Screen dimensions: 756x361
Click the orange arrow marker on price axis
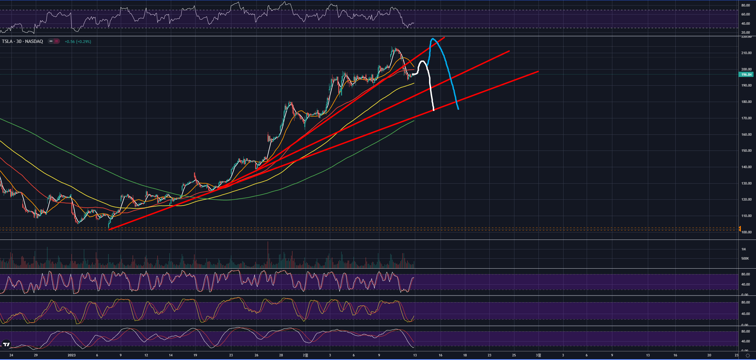pos(740,229)
